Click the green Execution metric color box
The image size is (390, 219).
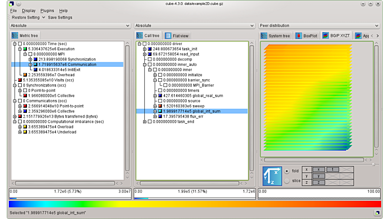(25, 49)
